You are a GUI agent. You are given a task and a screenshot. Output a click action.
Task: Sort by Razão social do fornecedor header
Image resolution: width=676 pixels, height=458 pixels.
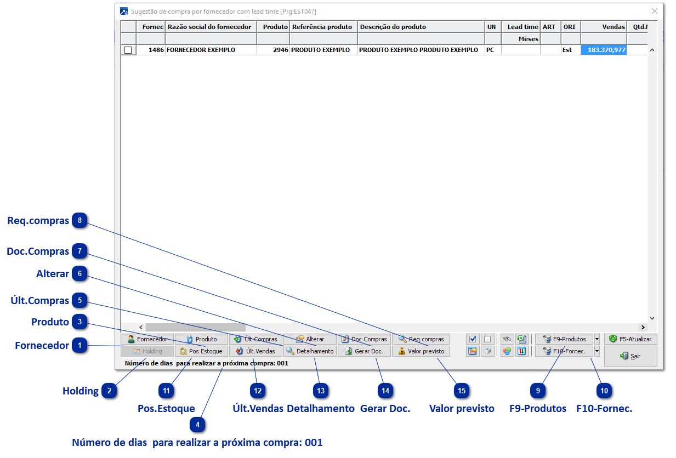[x=211, y=27]
